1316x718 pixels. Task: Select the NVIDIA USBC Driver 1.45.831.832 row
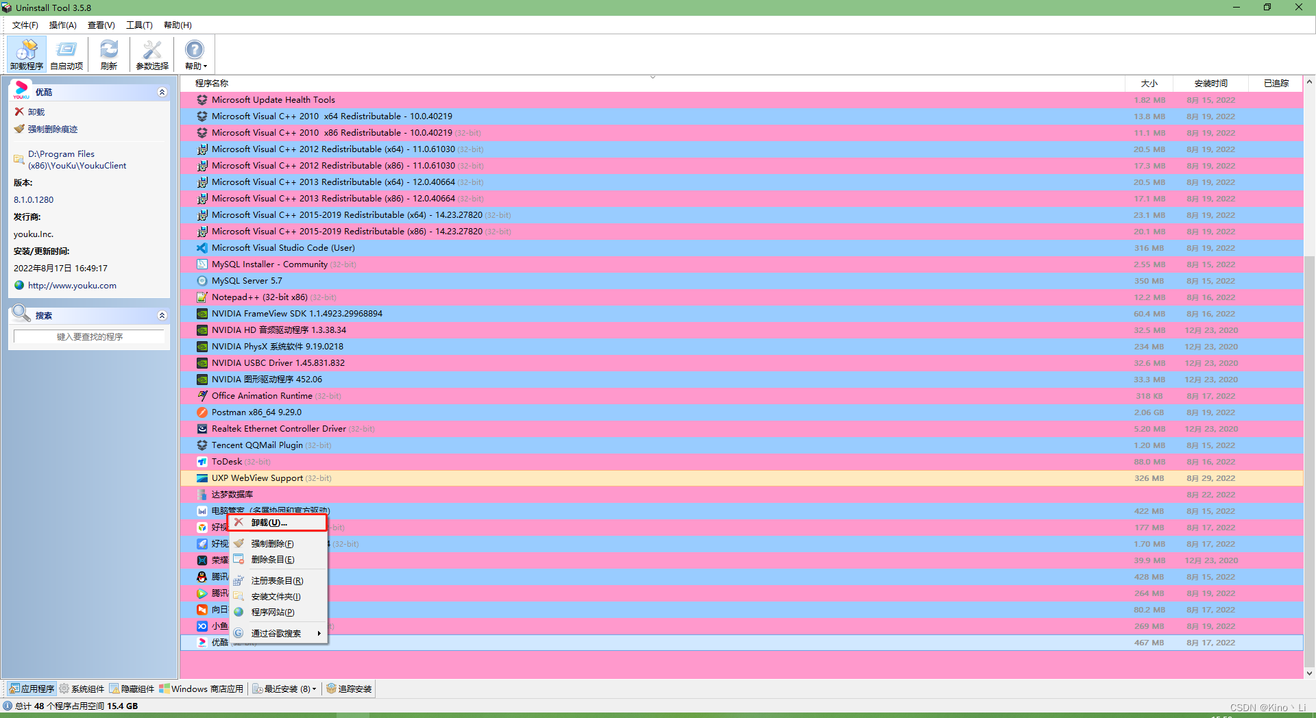742,363
